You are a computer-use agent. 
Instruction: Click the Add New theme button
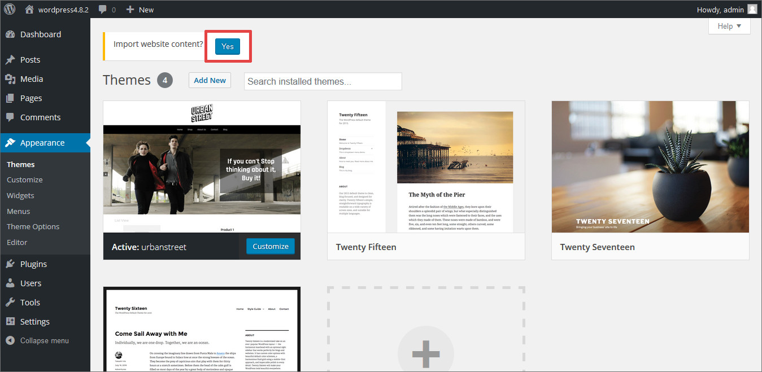pos(210,80)
